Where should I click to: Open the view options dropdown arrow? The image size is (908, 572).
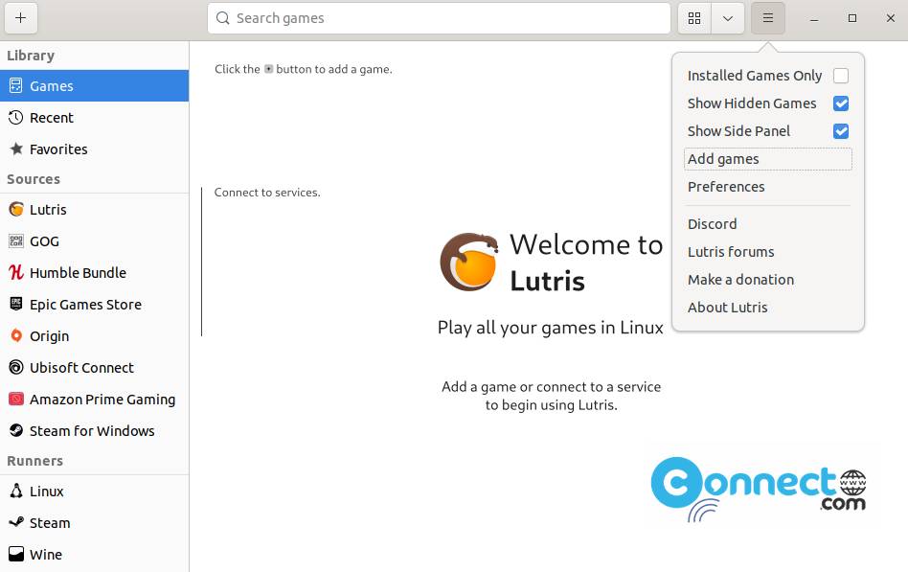[728, 18]
